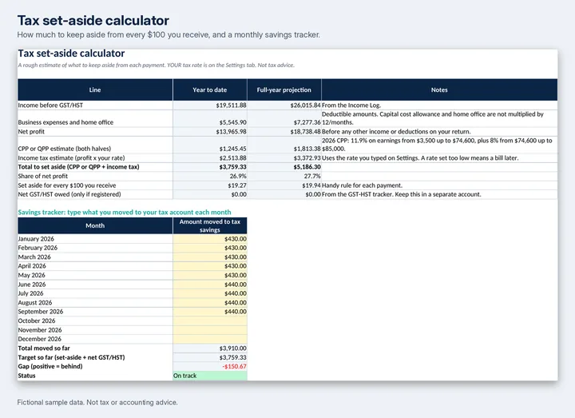Click the CPP estimate value $1,245.45

tap(233, 149)
